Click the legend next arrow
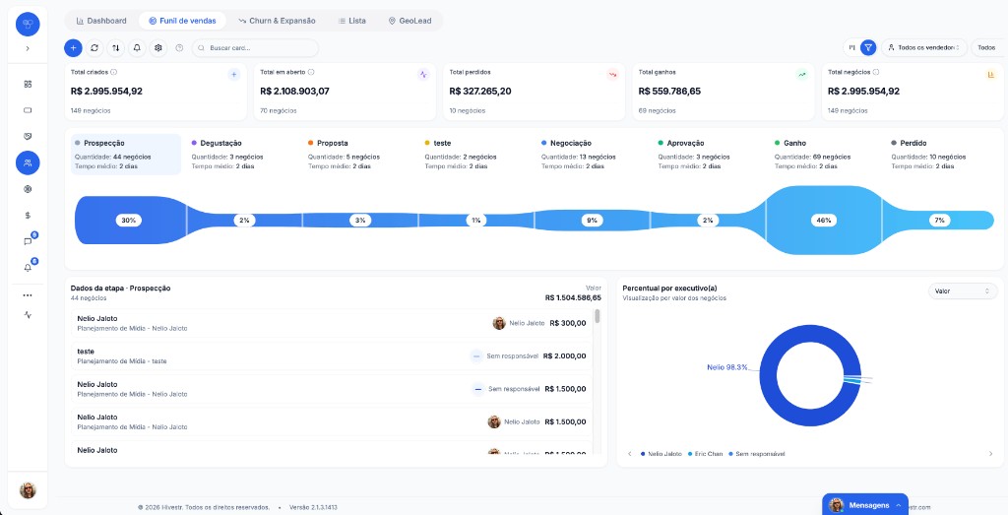 [990, 454]
